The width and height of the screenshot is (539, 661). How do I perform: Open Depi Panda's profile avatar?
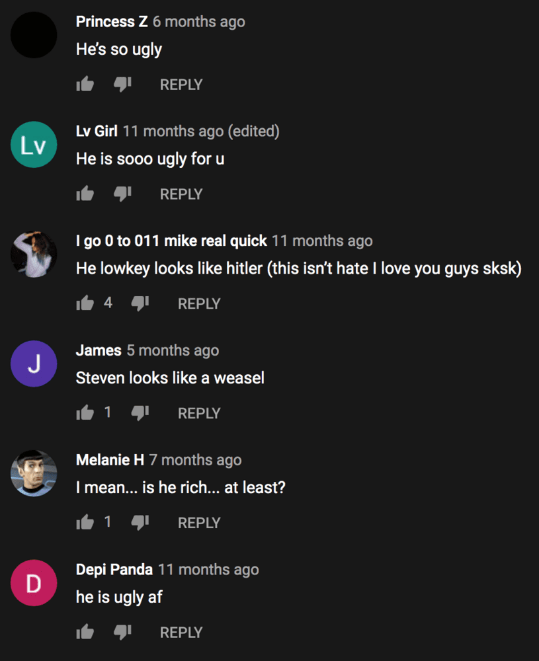pos(34,583)
